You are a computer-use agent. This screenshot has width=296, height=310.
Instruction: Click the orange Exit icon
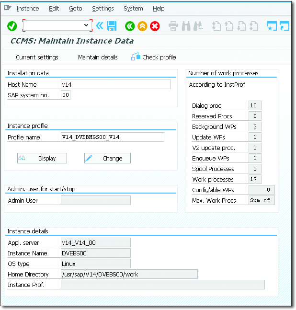[x=142, y=26]
